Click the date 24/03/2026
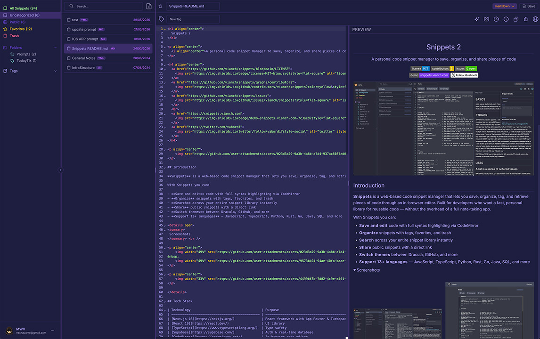The image size is (540, 339). (x=141, y=48)
